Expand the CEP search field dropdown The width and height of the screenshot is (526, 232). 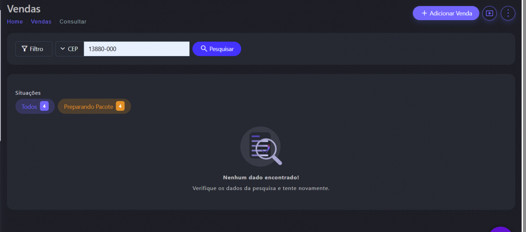[x=70, y=49]
